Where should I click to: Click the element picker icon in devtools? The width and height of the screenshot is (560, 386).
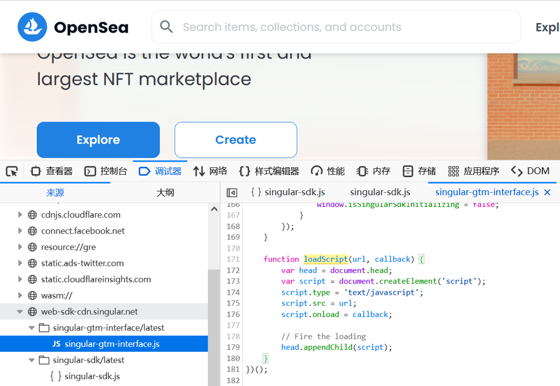[11, 171]
